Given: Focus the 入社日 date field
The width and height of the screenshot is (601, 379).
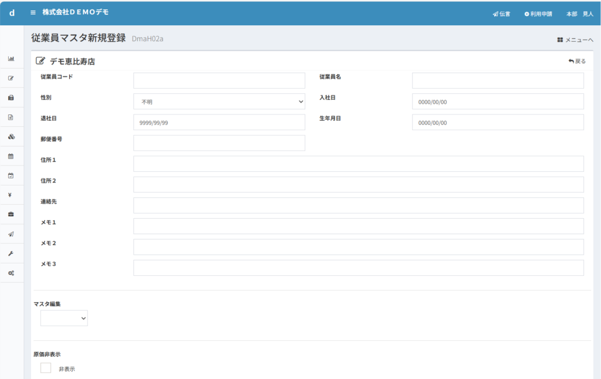Looking at the screenshot, I should 498,101.
